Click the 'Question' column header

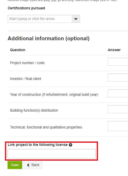point(18,50)
